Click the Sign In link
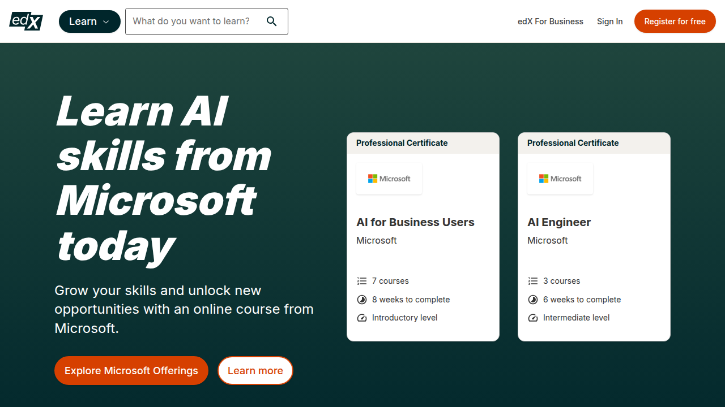725x407 pixels. [609, 21]
